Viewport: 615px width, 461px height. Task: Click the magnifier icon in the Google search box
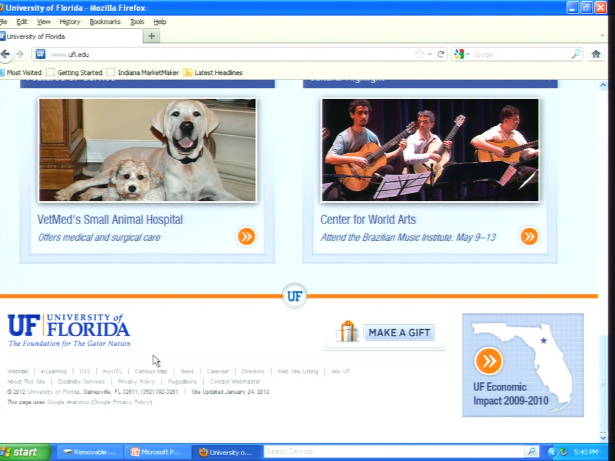tap(576, 54)
